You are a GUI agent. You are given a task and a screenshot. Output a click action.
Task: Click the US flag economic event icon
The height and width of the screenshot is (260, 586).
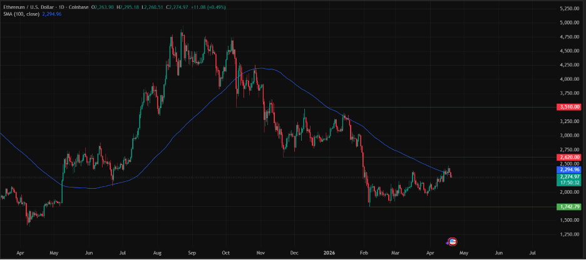(x=454, y=242)
